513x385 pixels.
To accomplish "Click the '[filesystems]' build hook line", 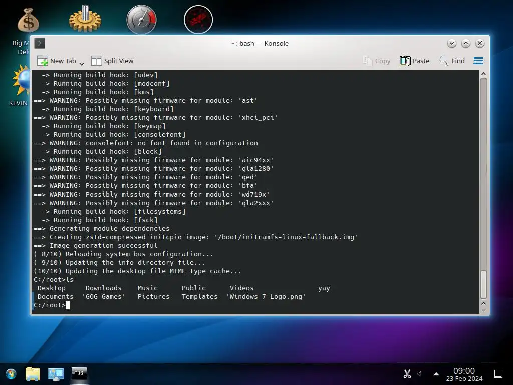I will (x=114, y=212).
